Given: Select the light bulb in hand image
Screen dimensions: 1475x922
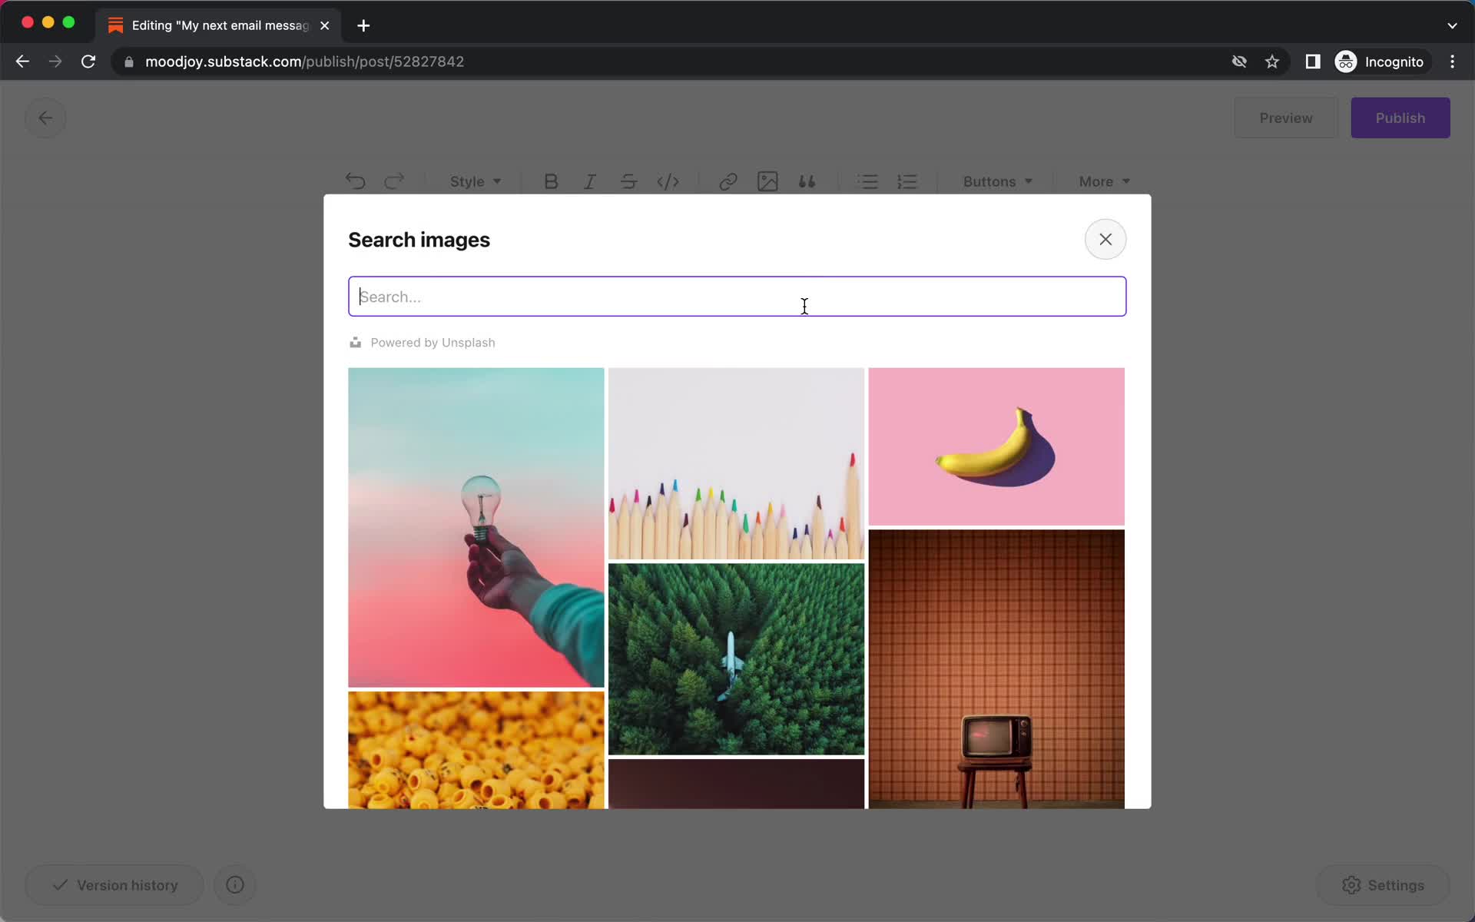Looking at the screenshot, I should click(476, 527).
